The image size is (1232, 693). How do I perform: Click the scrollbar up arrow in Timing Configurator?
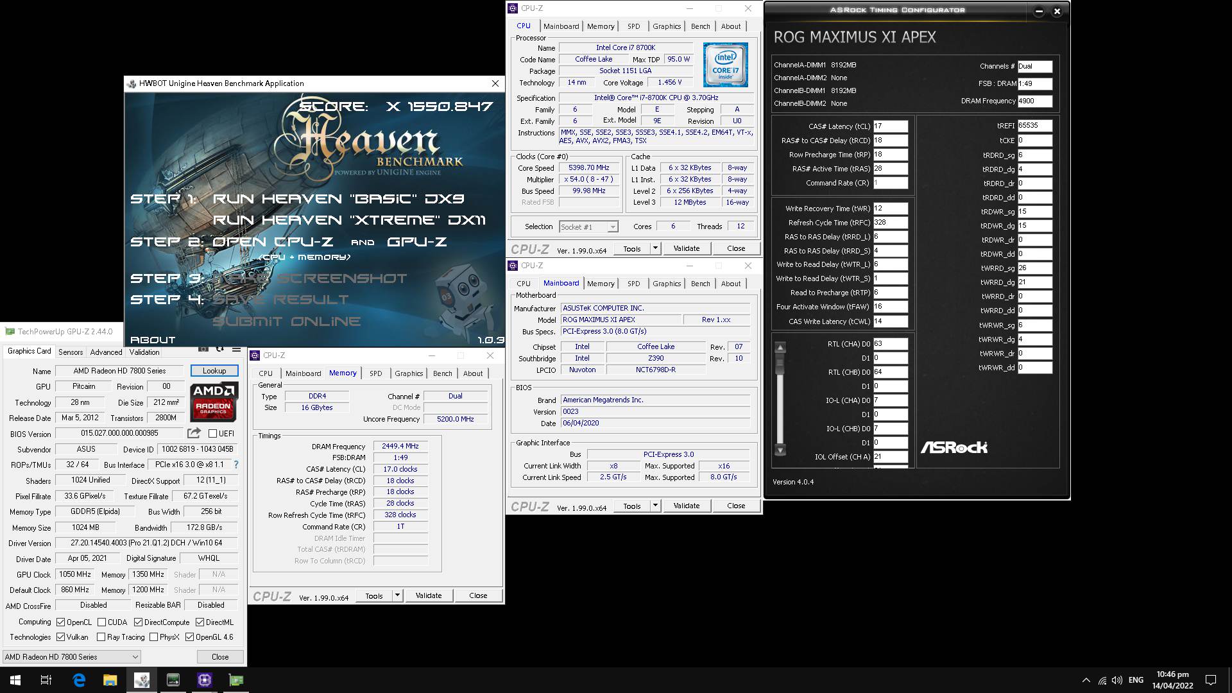(x=780, y=348)
